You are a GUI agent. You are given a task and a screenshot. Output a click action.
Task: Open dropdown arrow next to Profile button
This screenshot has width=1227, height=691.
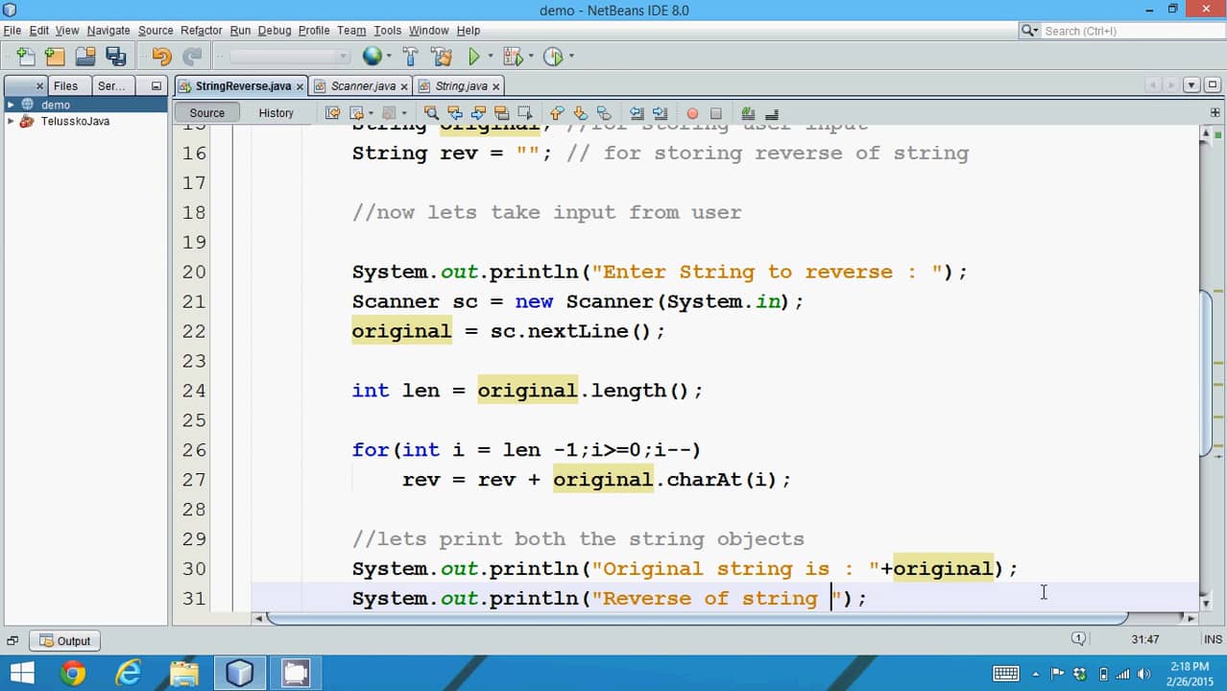click(x=571, y=57)
